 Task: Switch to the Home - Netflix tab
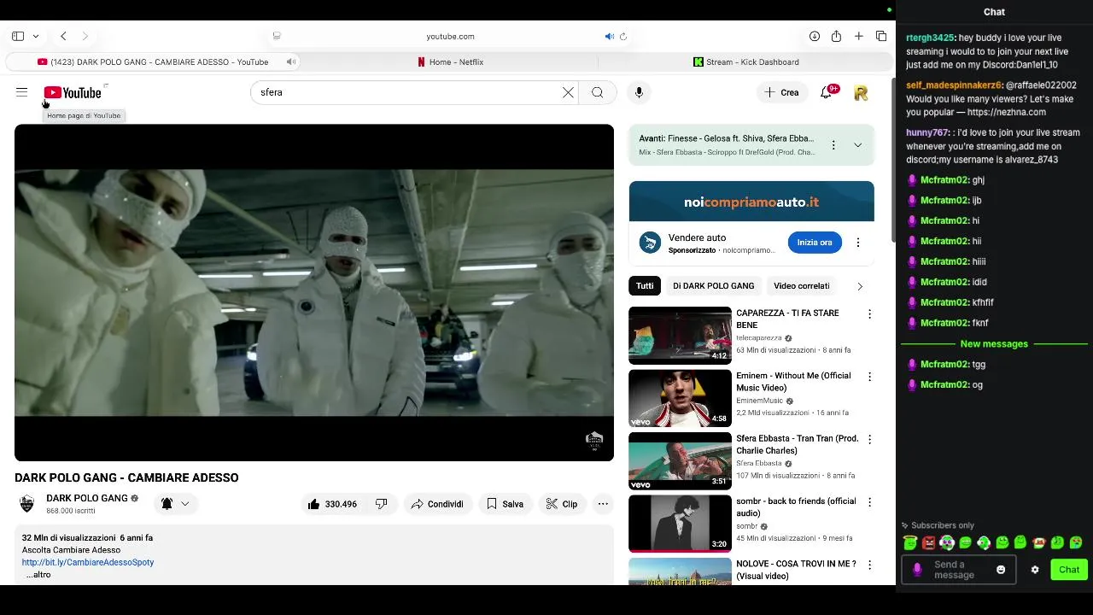450,61
